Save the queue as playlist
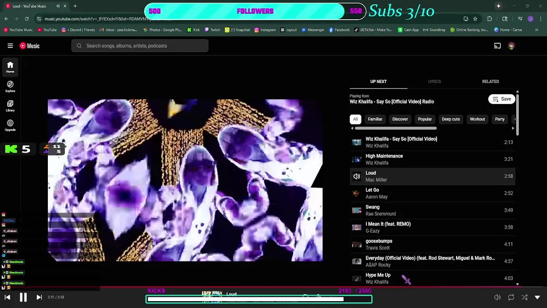The image size is (547, 308). (502, 99)
